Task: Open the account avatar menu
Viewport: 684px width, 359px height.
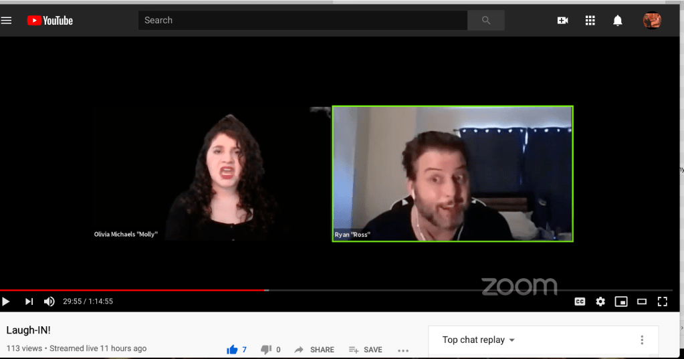Action: point(652,21)
